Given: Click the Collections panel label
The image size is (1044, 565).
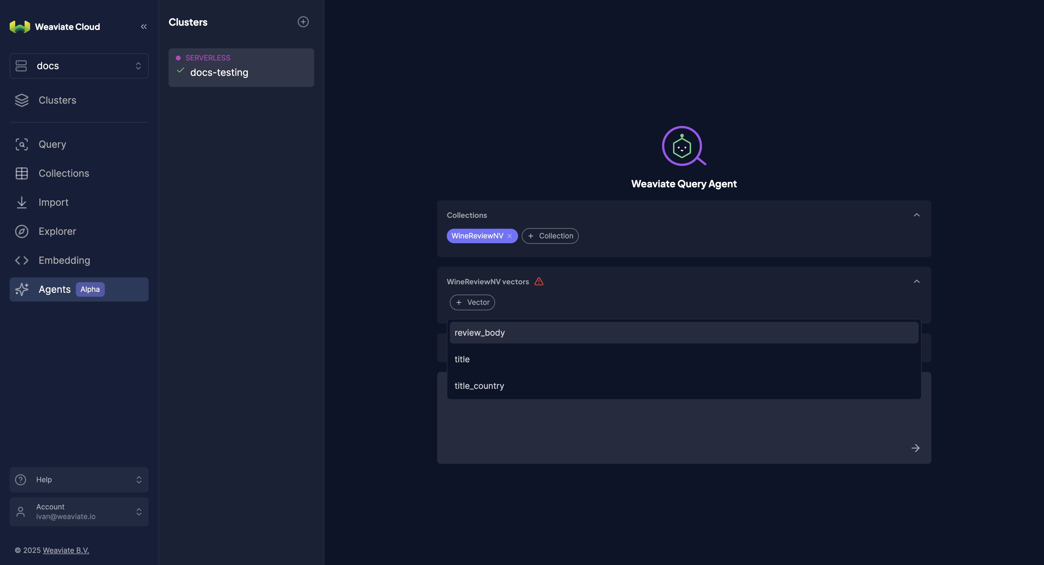Looking at the screenshot, I should (x=467, y=215).
